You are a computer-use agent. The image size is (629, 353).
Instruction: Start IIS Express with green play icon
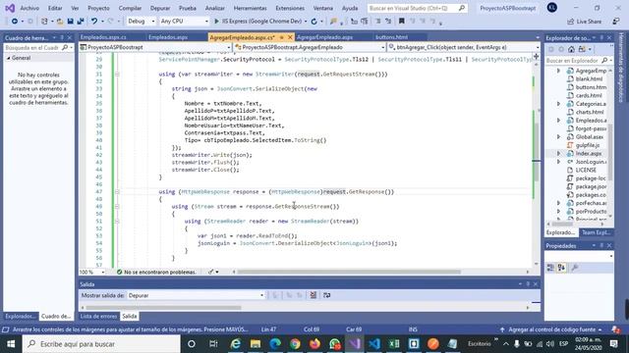click(x=216, y=21)
